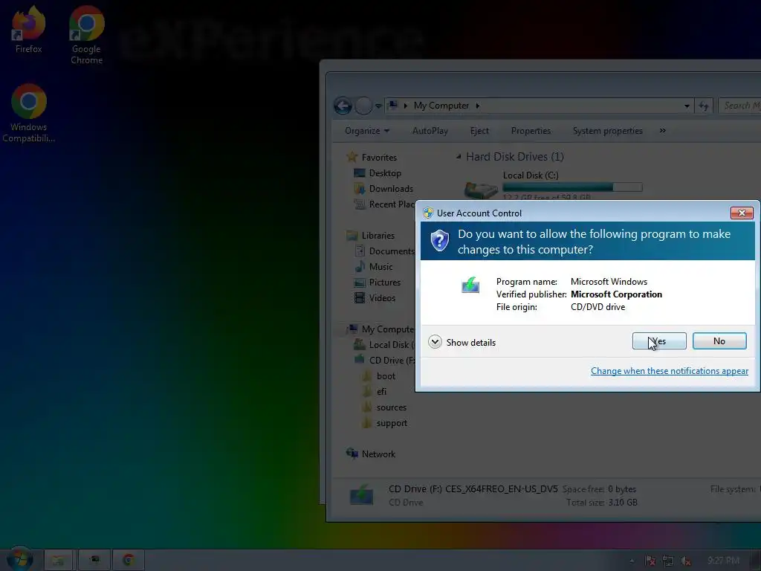This screenshot has height=571, width=761.
Task: Open the Change when these notifications appear link
Action: pos(670,371)
